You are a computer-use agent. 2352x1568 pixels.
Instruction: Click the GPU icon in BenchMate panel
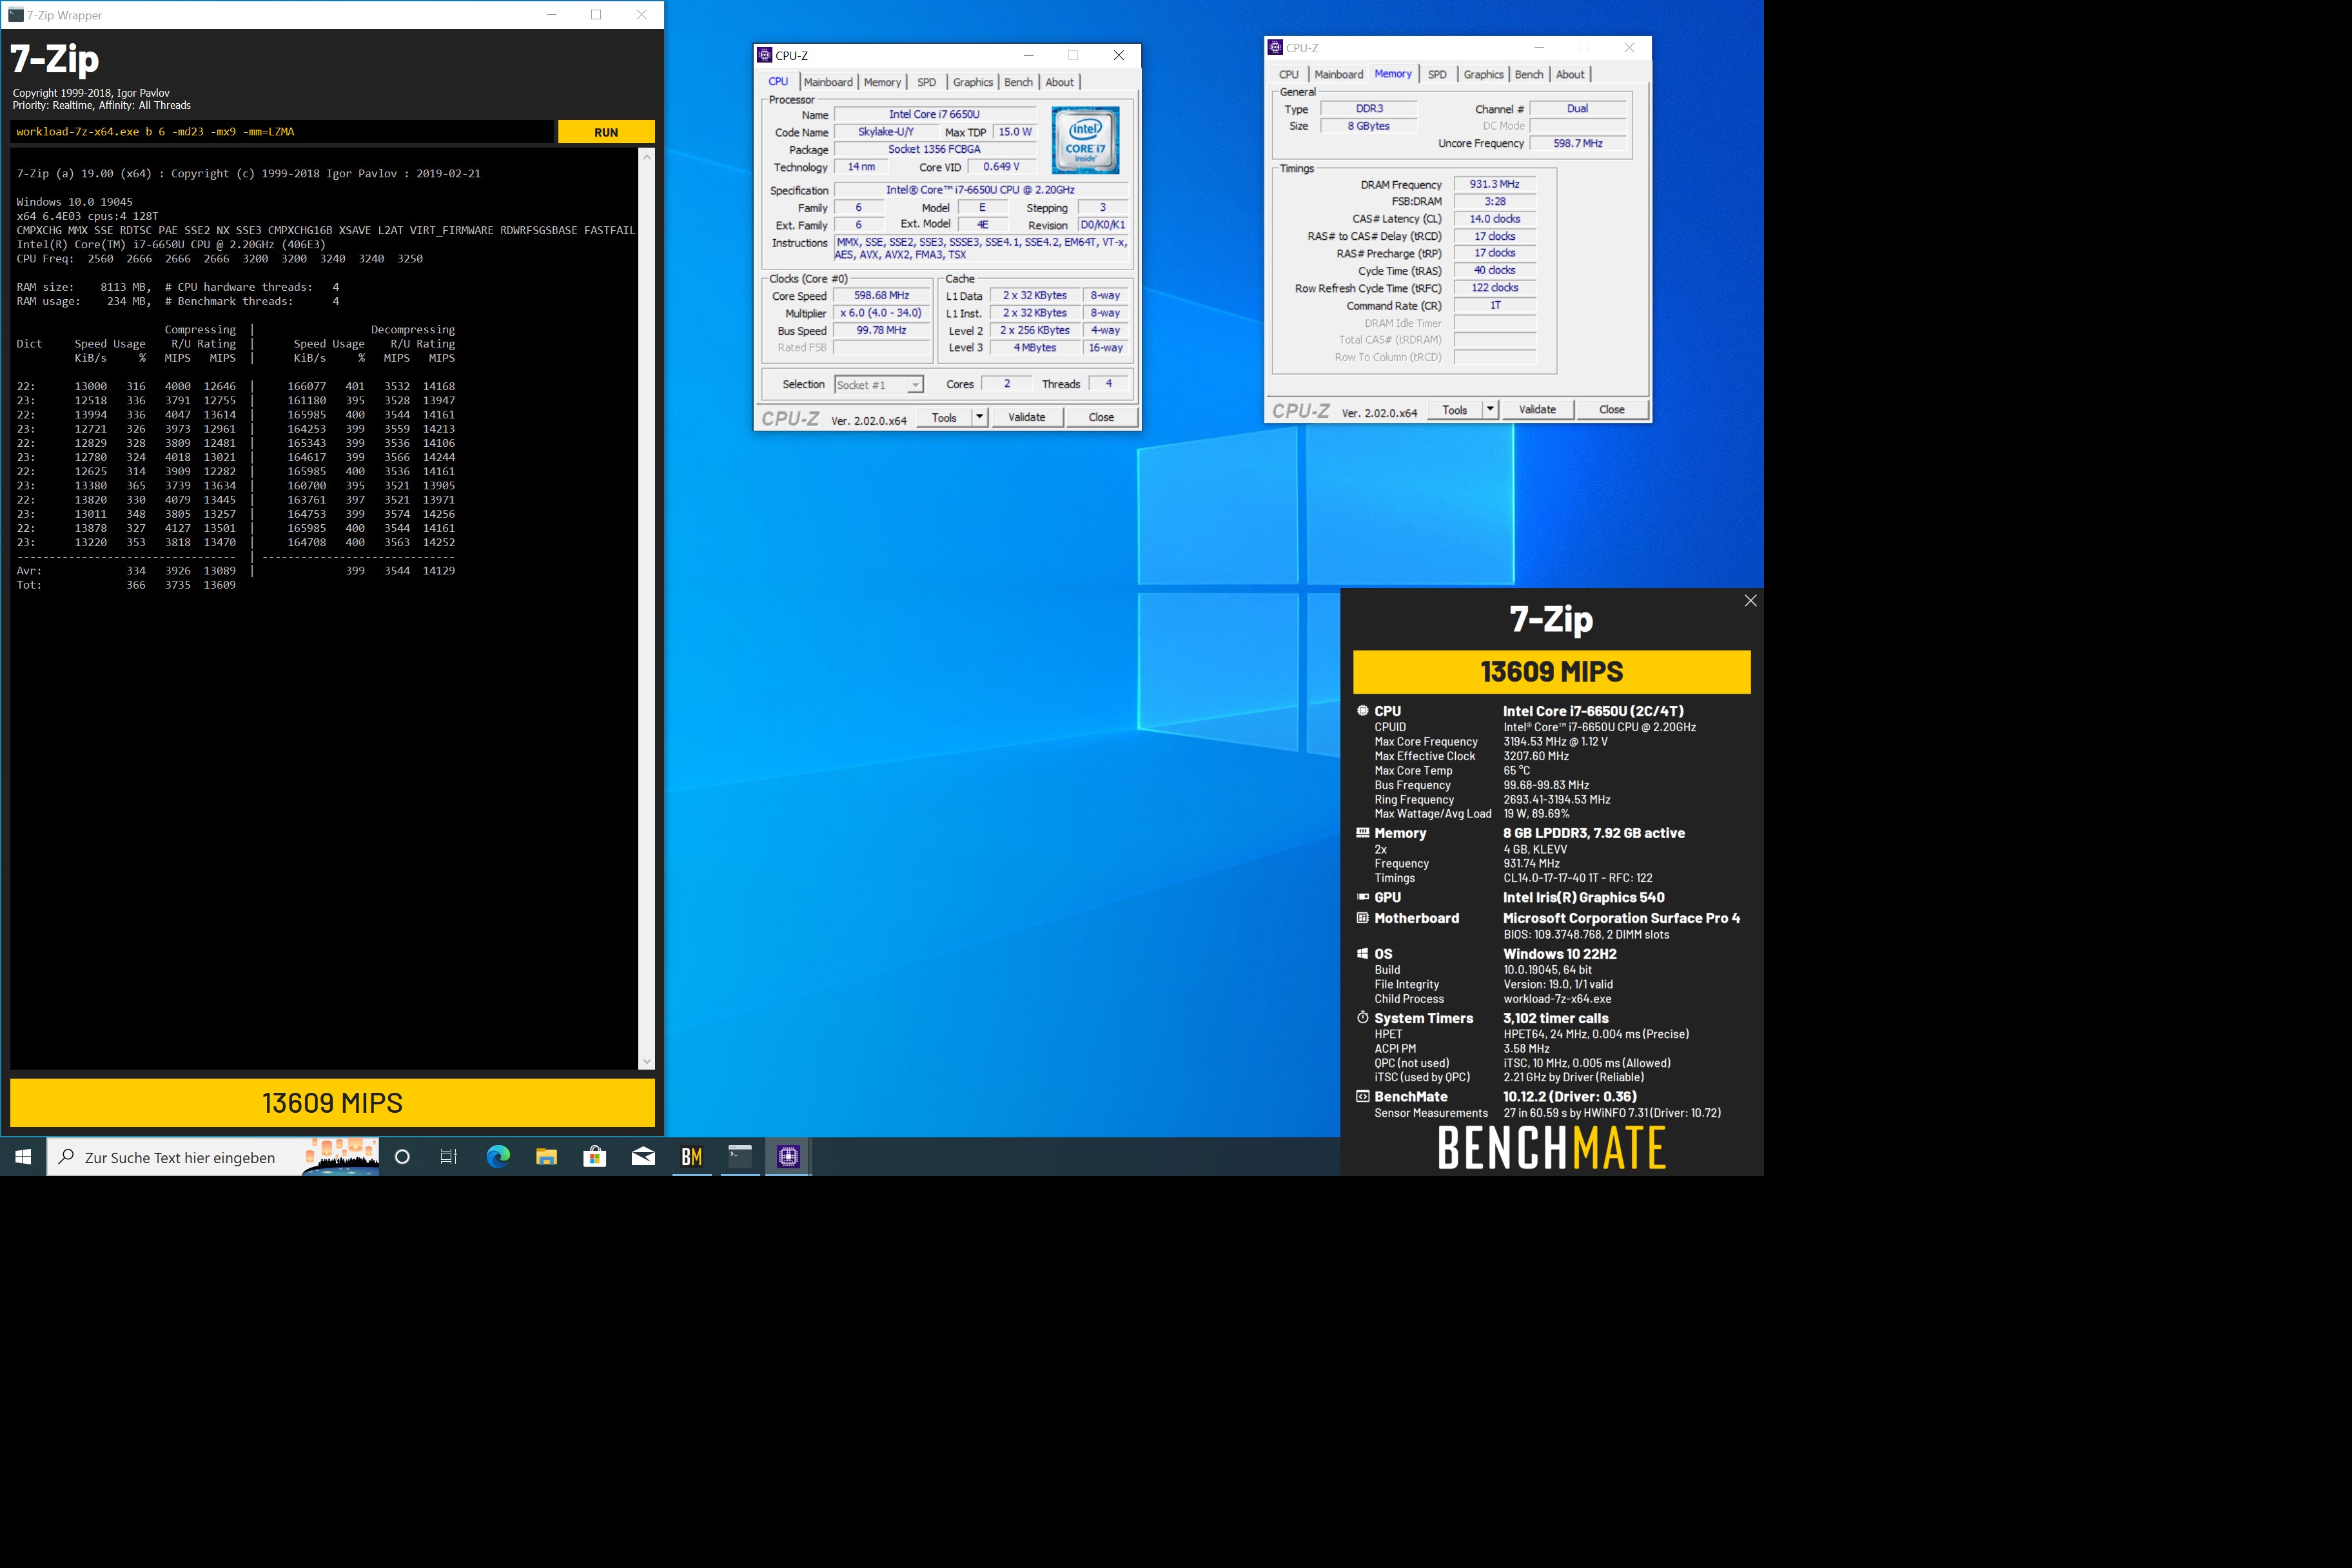(x=1362, y=897)
